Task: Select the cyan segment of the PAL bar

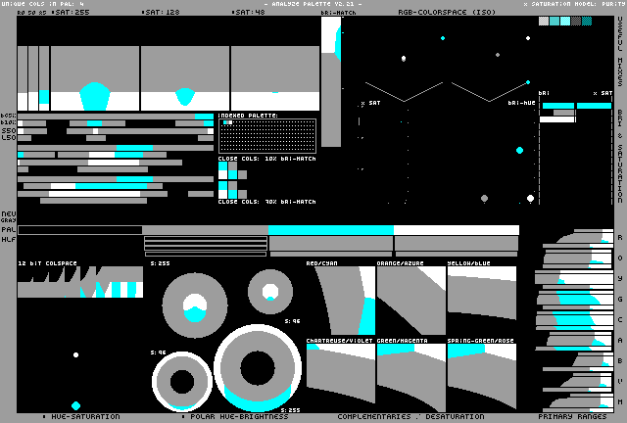Action: click(x=330, y=230)
